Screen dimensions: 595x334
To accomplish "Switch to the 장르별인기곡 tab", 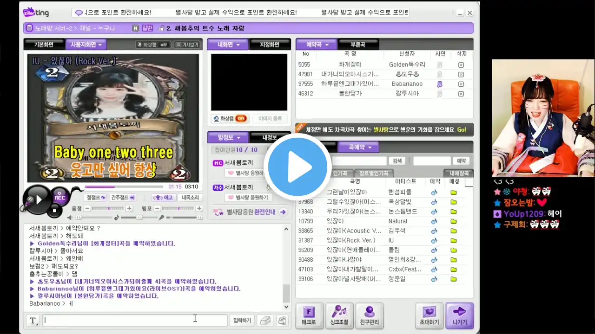I will coord(373,173).
